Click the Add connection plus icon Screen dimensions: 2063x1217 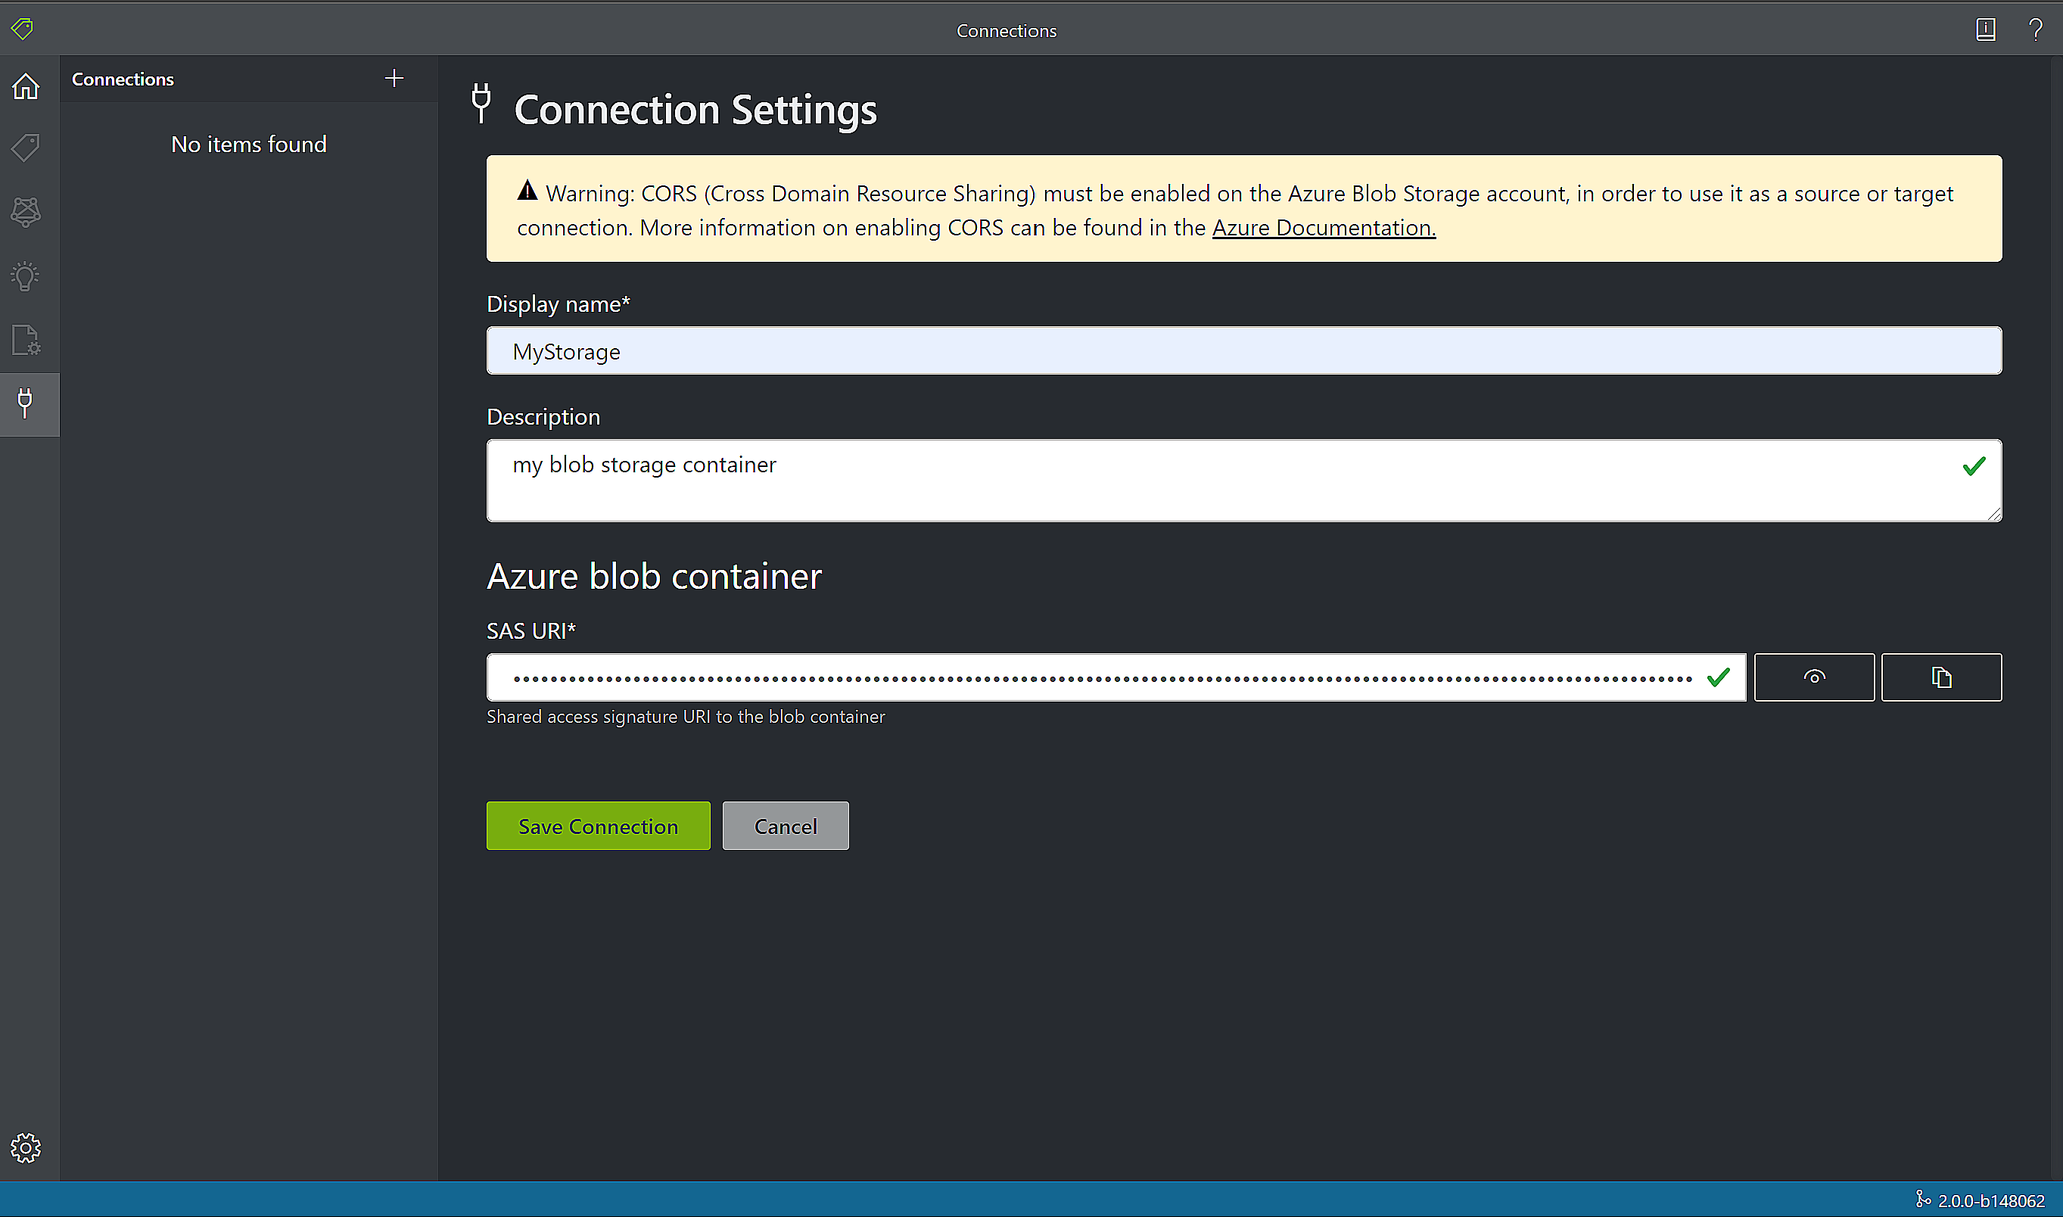pos(394,78)
